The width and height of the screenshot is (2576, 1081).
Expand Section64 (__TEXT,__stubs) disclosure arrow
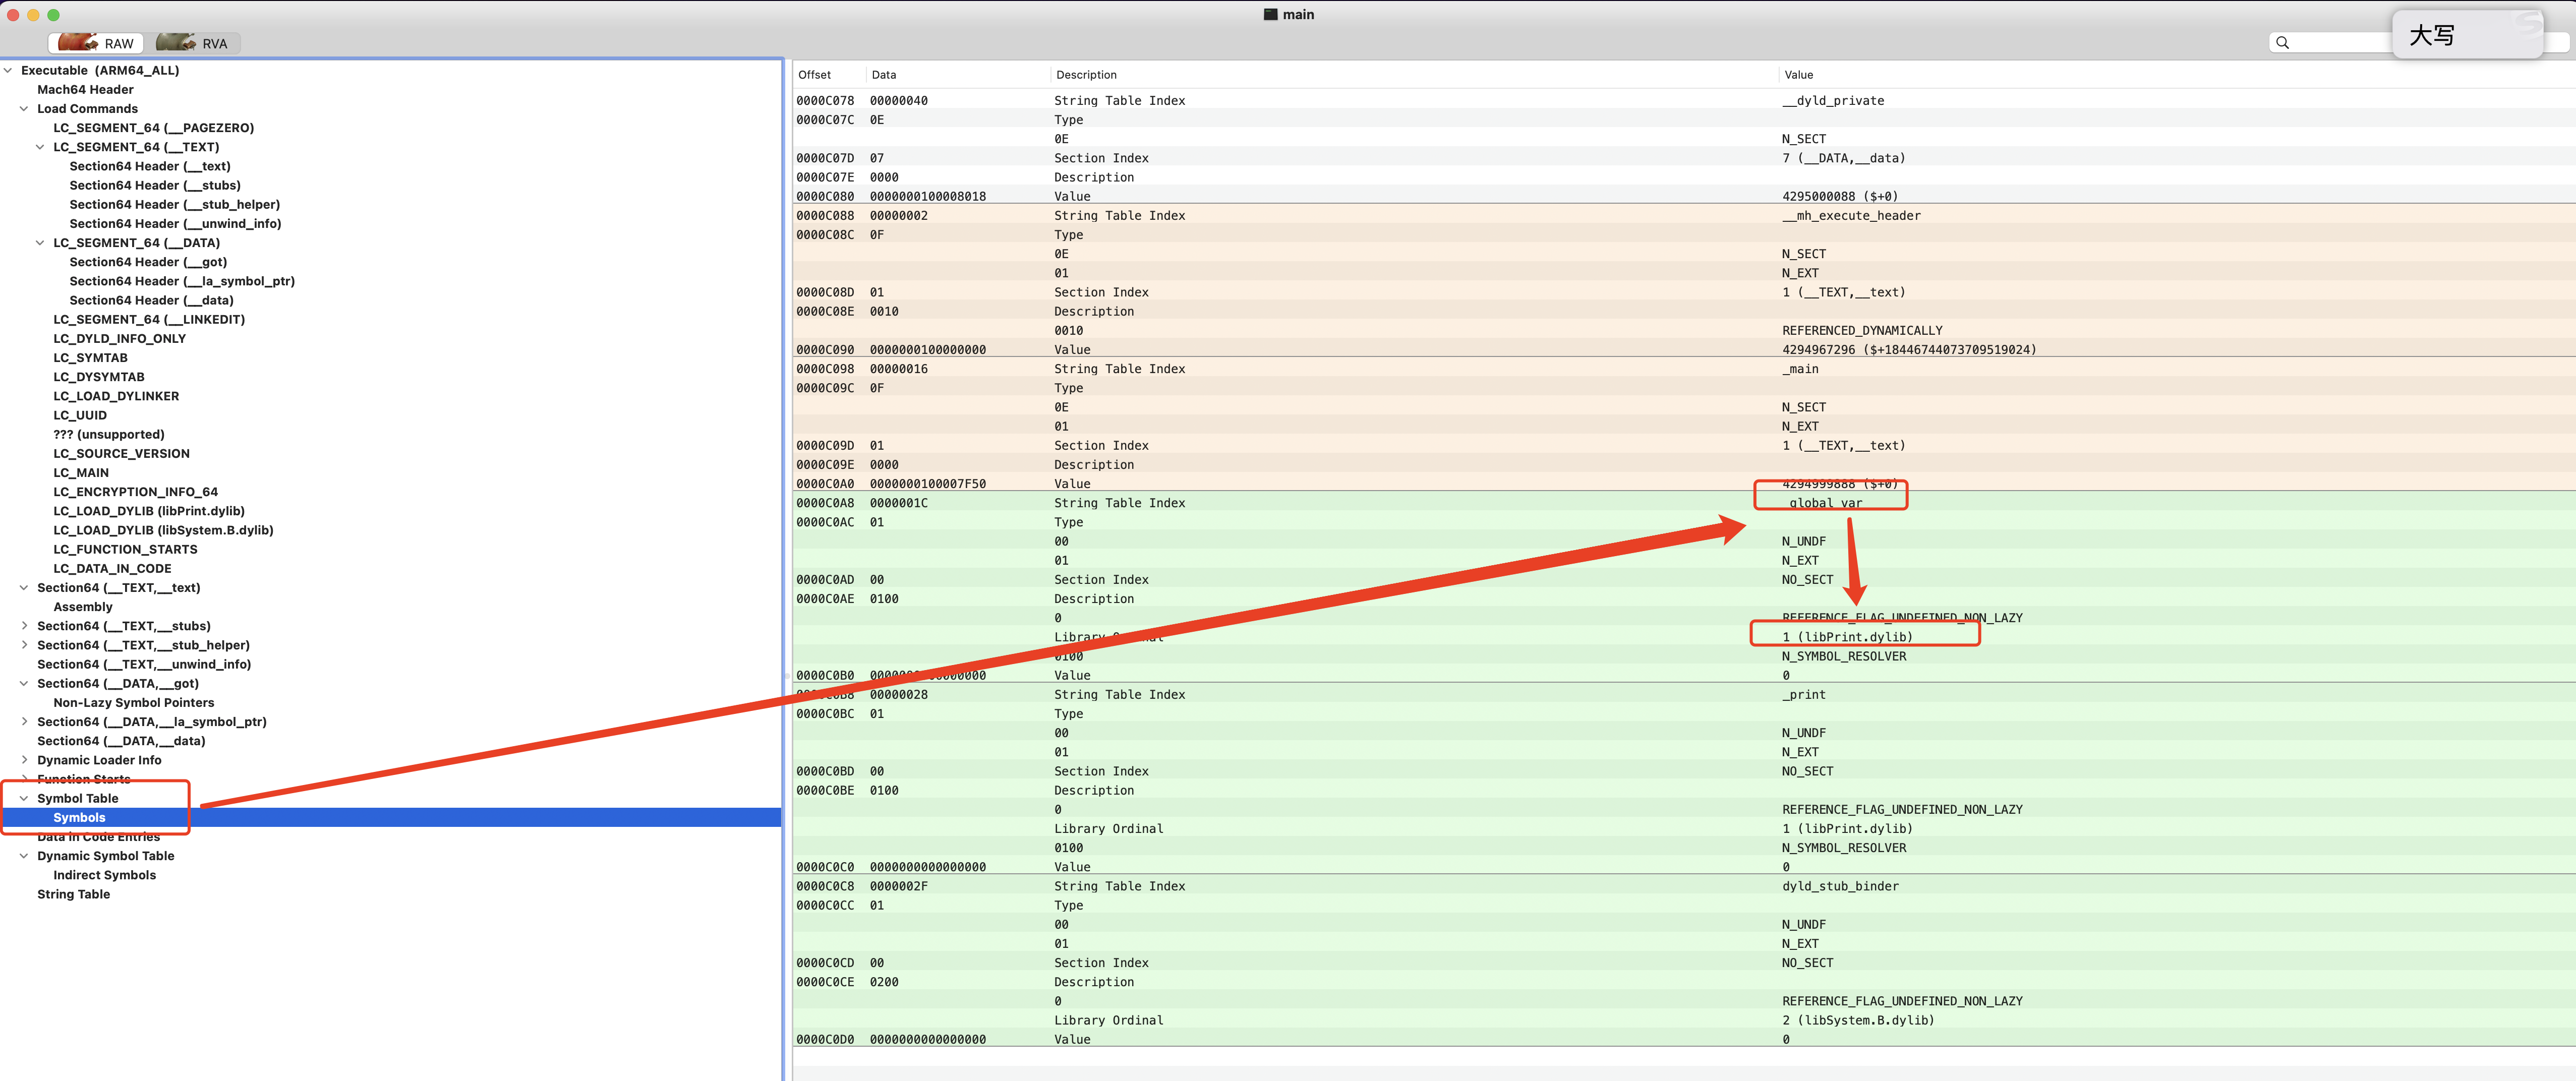tap(24, 626)
